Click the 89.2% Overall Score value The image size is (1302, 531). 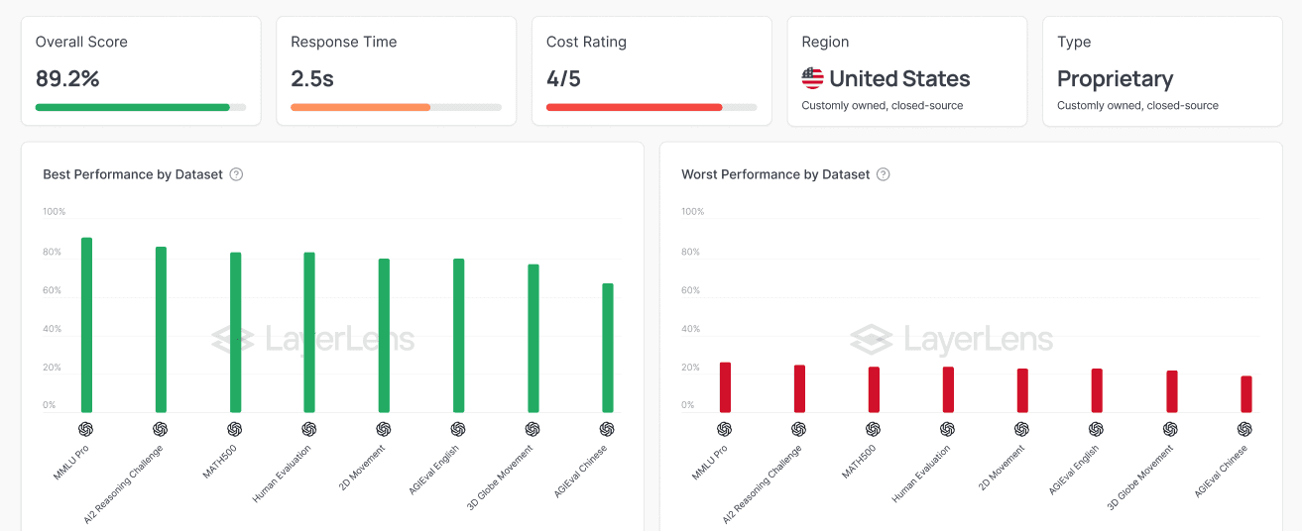pos(67,78)
